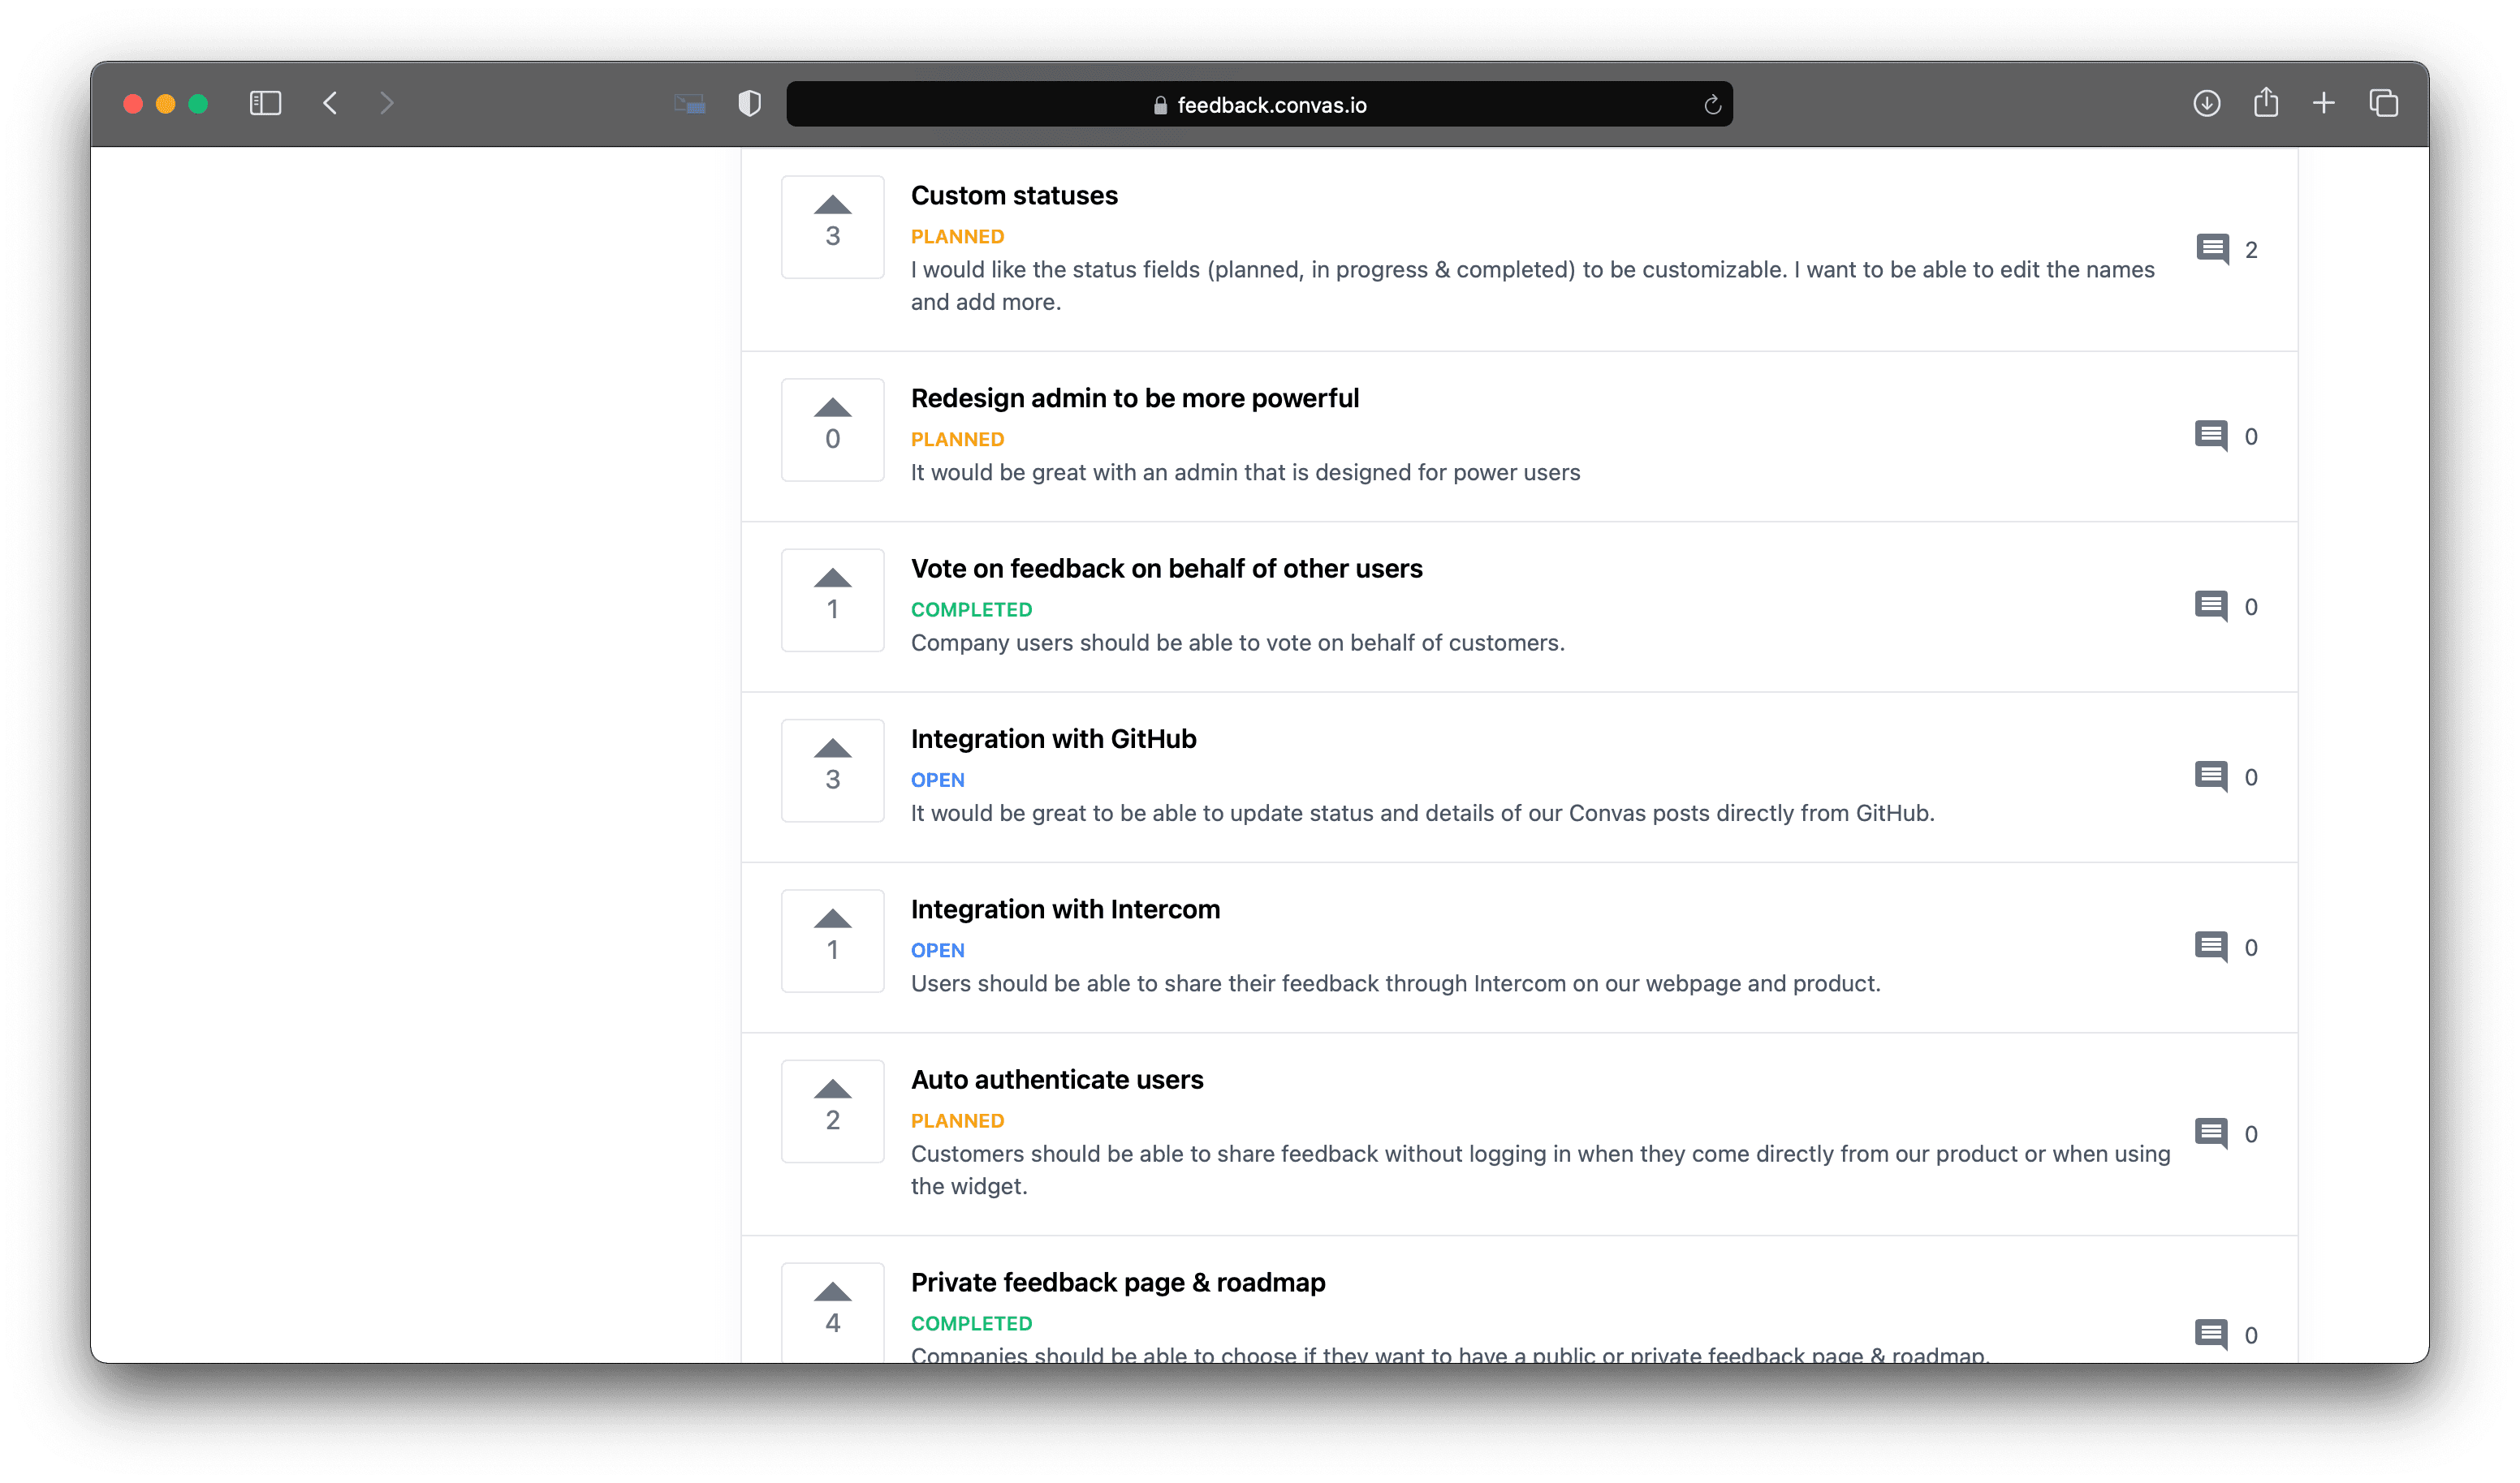Open the privacy report shield icon

[x=749, y=103]
